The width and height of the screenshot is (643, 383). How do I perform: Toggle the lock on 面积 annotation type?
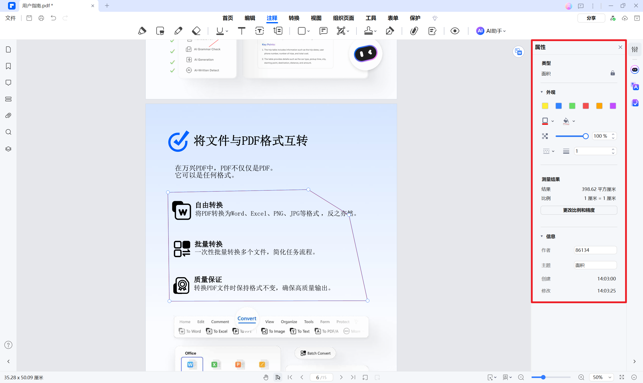coord(612,73)
